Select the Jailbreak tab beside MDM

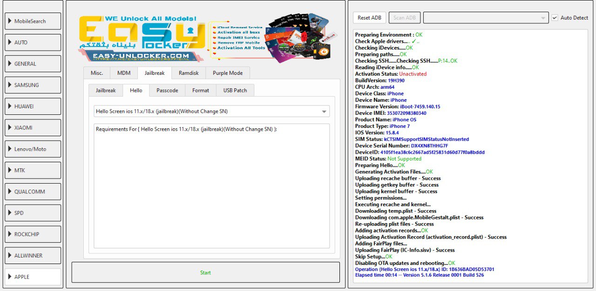tap(155, 73)
